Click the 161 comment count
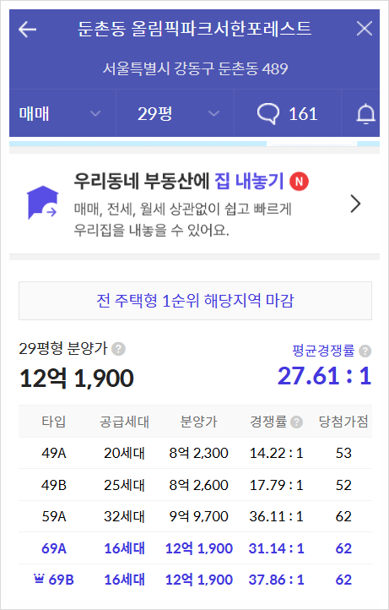This screenshot has width=389, height=610. [303, 114]
